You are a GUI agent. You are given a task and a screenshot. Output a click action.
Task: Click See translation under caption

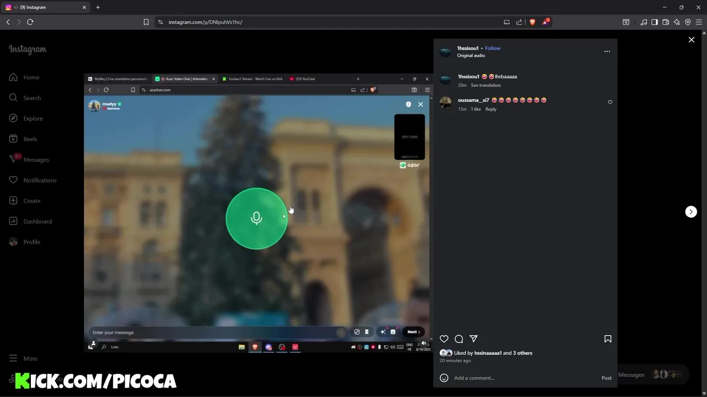(x=486, y=85)
